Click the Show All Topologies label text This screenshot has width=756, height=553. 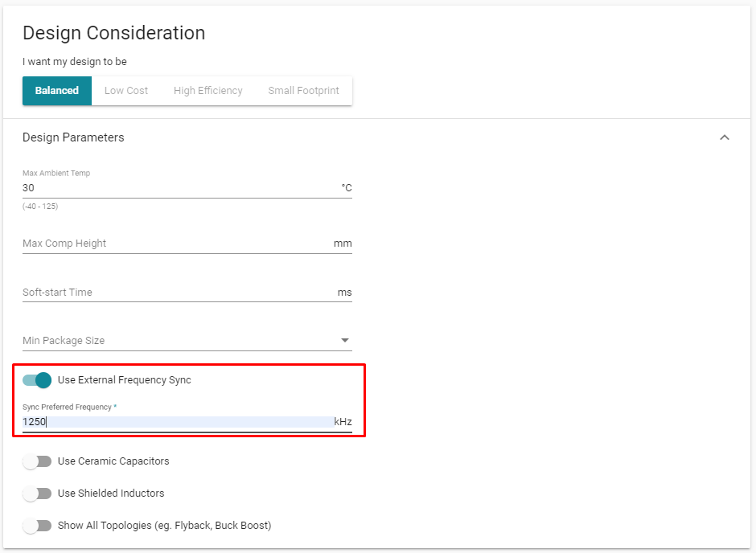(164, 526)
